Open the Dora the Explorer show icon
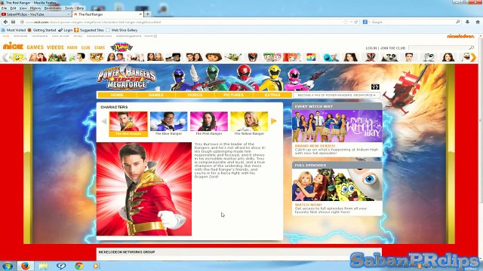The width and height of the screenshot is (483, 271). [214, 57]
